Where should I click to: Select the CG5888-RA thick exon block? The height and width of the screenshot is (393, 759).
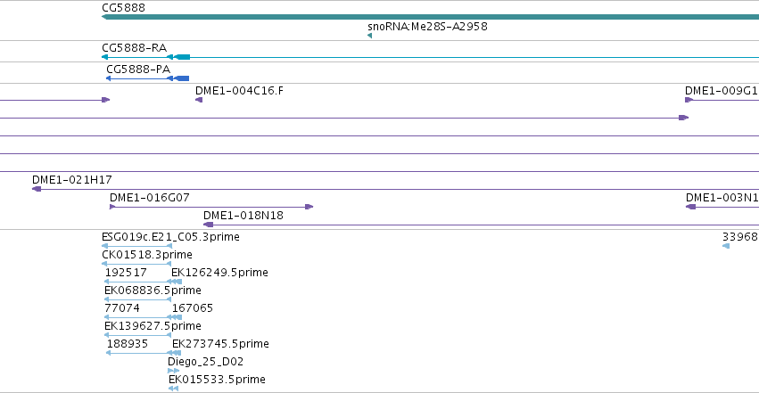tap(182, 57)
